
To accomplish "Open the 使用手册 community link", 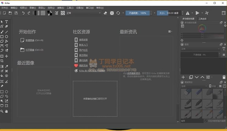I will pos(83,40).
